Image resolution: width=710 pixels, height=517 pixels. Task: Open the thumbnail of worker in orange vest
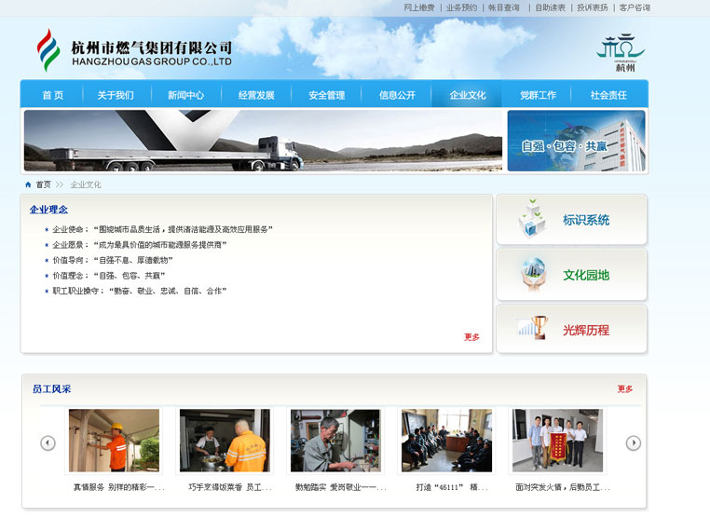point(114,441)
